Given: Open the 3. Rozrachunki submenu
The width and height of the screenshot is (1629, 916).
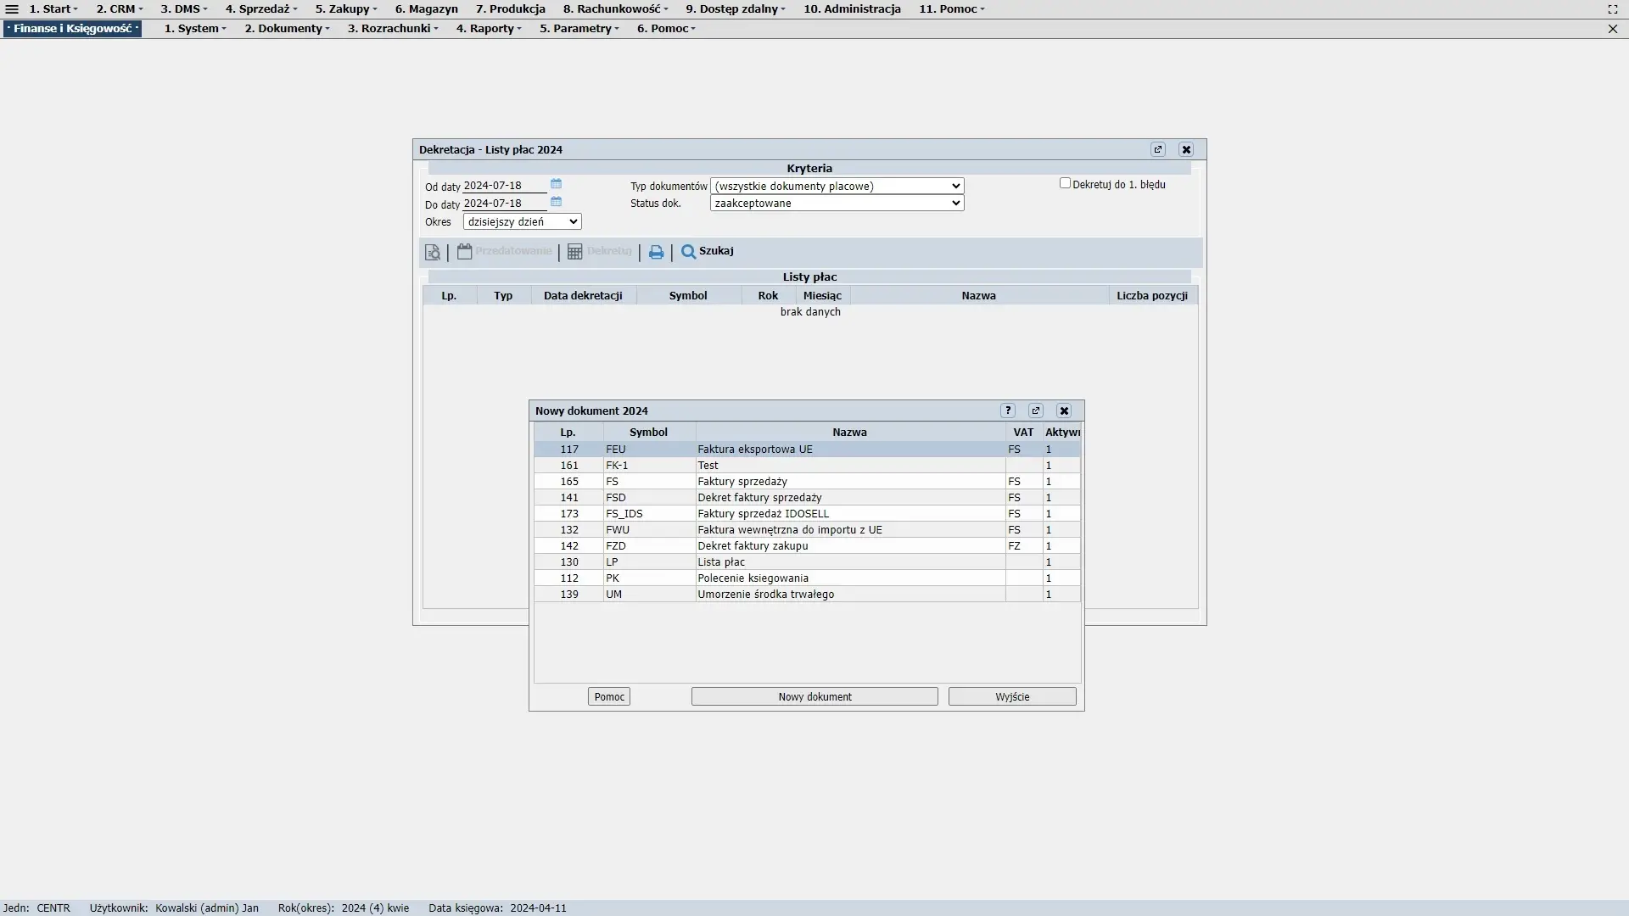Looking at the screenshot, I should pos(393,29).
